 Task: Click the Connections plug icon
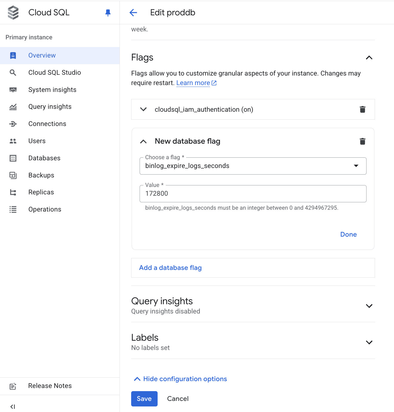click(13, 124)
